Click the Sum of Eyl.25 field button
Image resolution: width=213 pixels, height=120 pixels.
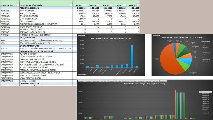141,81
